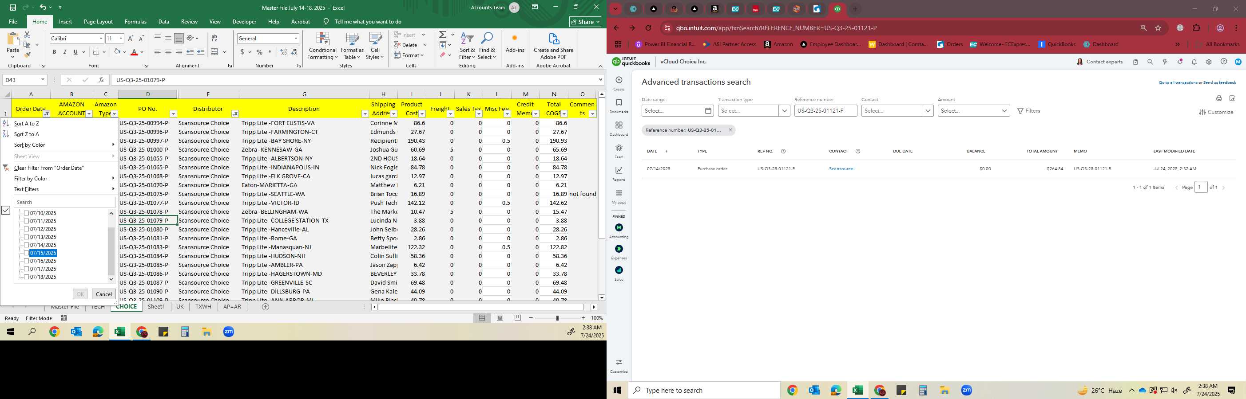Open the Formulas ribbon tab
The height and width of the screenshot is (399, 1246).
pos(135,22)
